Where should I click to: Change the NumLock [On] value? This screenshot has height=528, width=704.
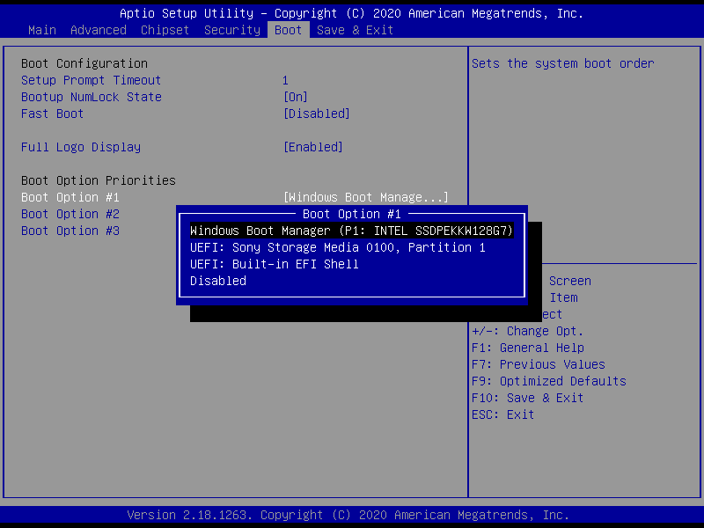click(x=296, y=97)
